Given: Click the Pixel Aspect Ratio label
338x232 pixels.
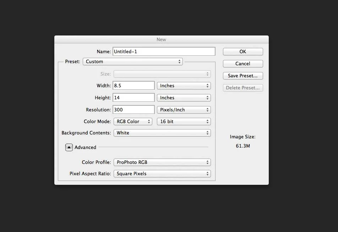Looking at the screenshot, I should 90,173.
